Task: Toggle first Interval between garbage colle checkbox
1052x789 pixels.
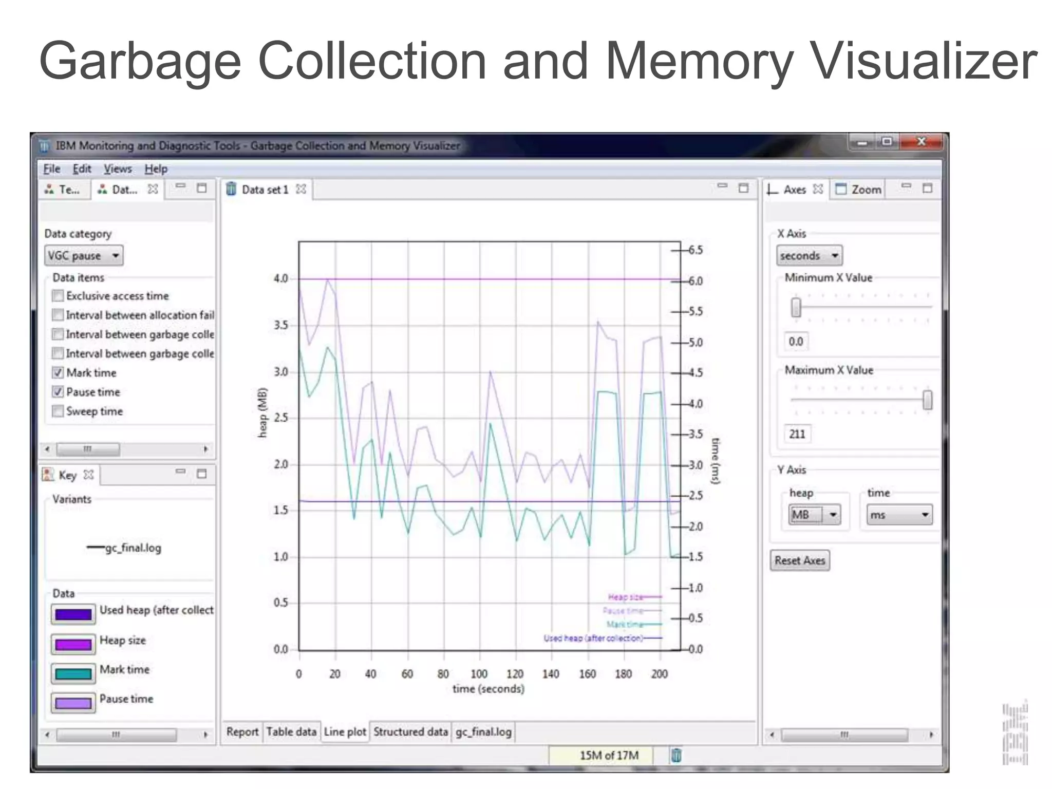Action: click(58, 334)
